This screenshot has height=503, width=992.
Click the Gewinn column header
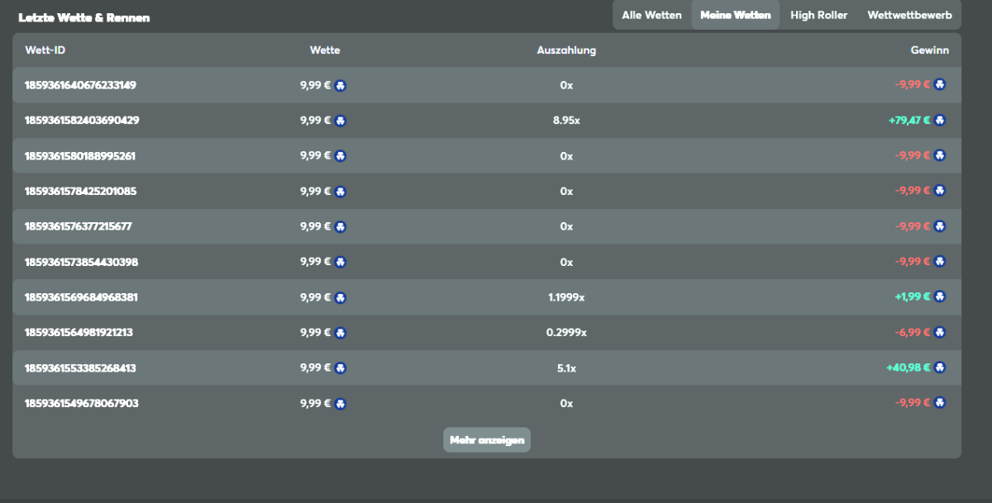point(929,50)
